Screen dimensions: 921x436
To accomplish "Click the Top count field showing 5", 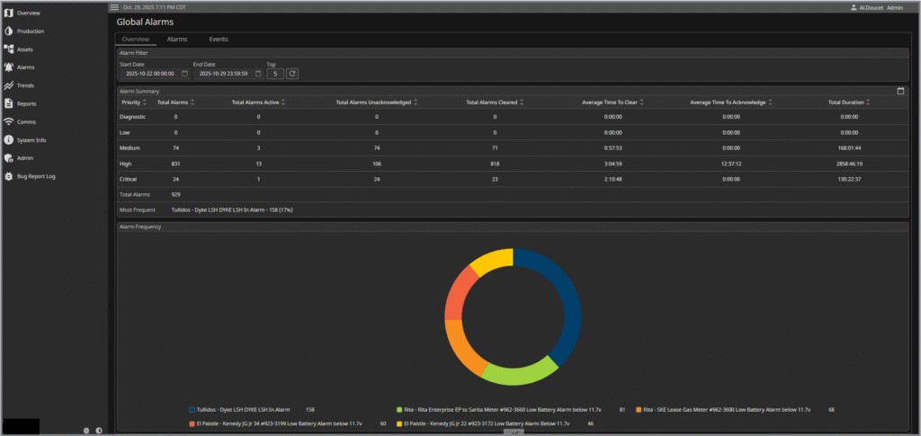I will [x=275, y=74].
